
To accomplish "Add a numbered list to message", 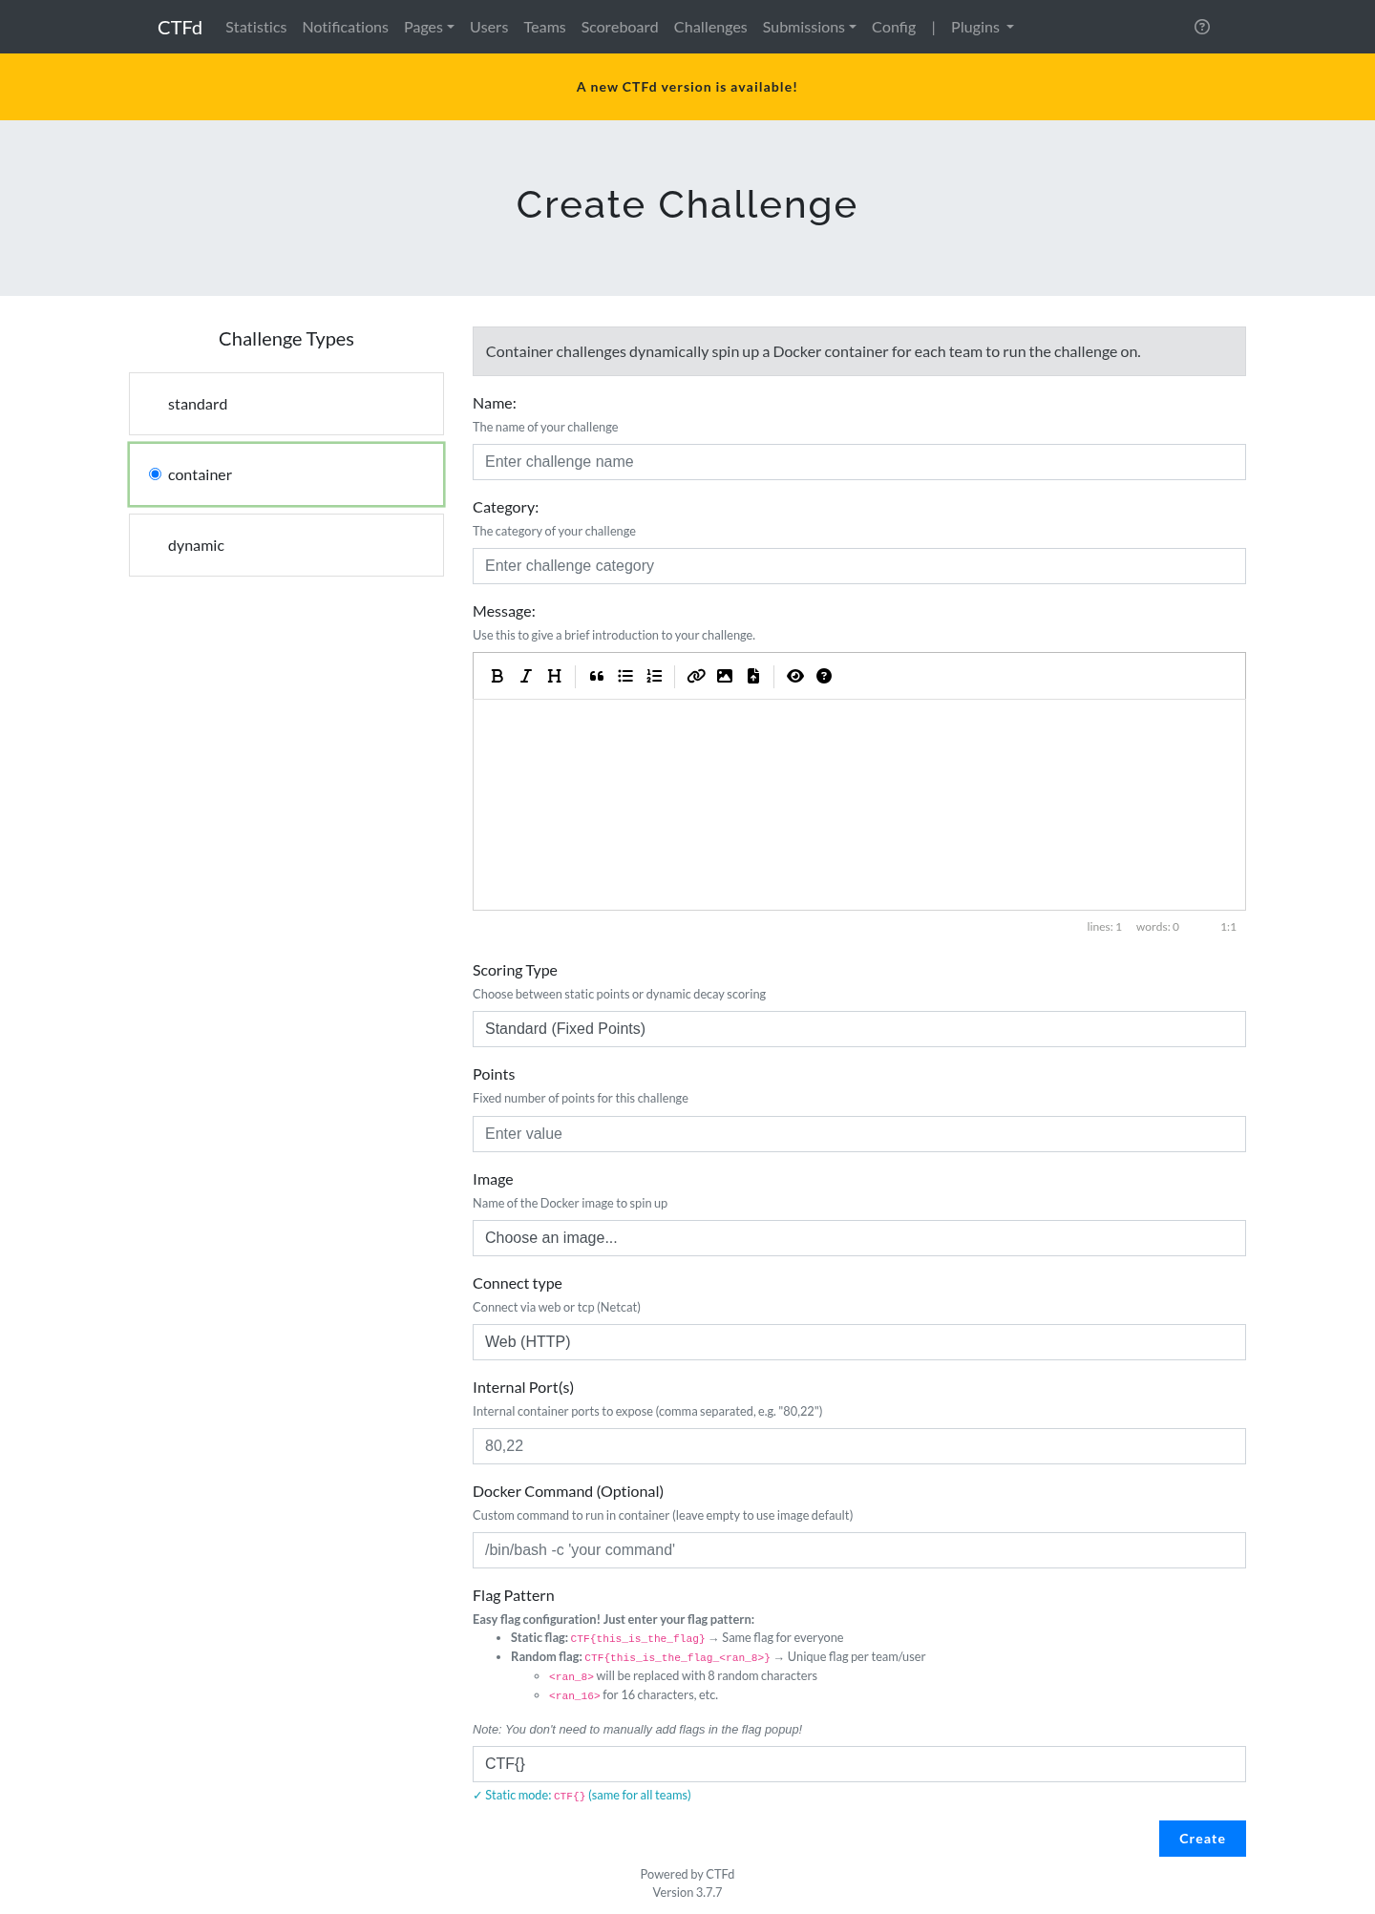I will click(x=654, y=676).
